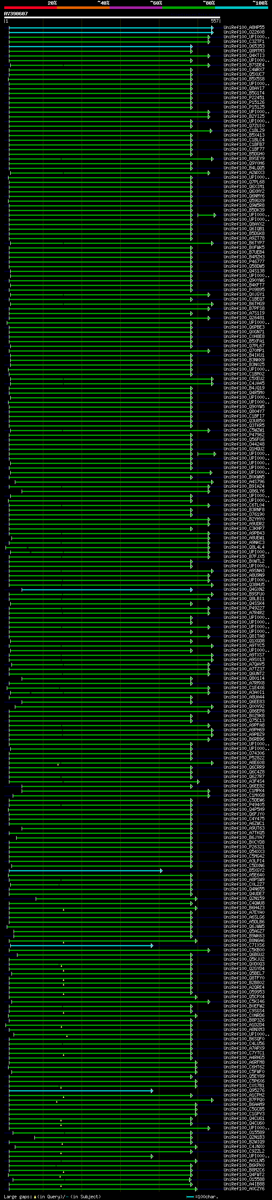
Task: Select hit label UniRef100_P22451
Action: pyautogui.click(x=244, y=98)
